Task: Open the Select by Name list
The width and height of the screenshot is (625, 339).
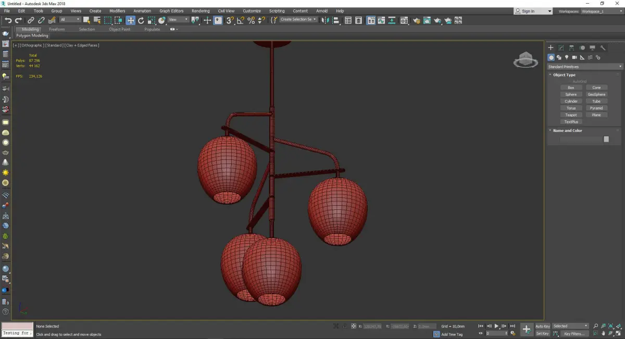Action: click(97, 20)
